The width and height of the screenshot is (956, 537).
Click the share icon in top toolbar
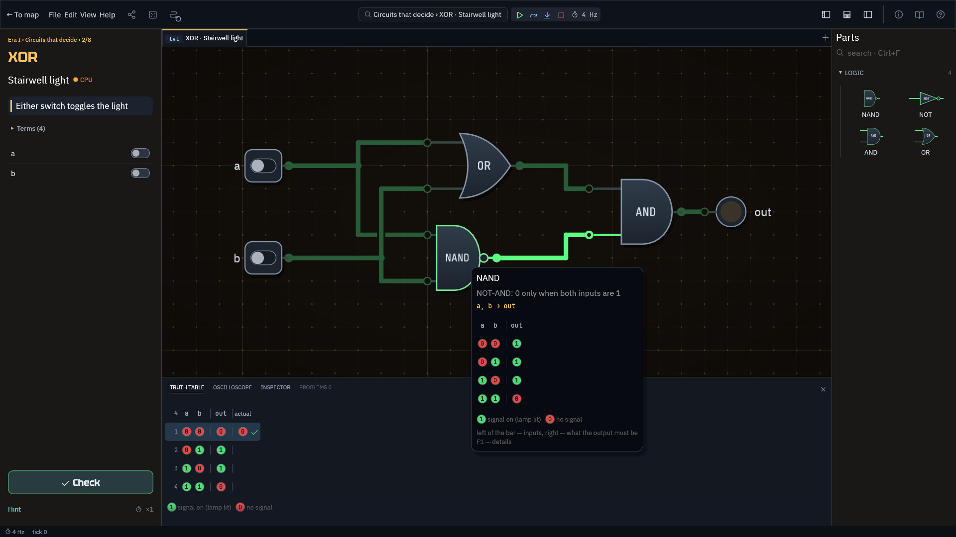pos(131,15)
